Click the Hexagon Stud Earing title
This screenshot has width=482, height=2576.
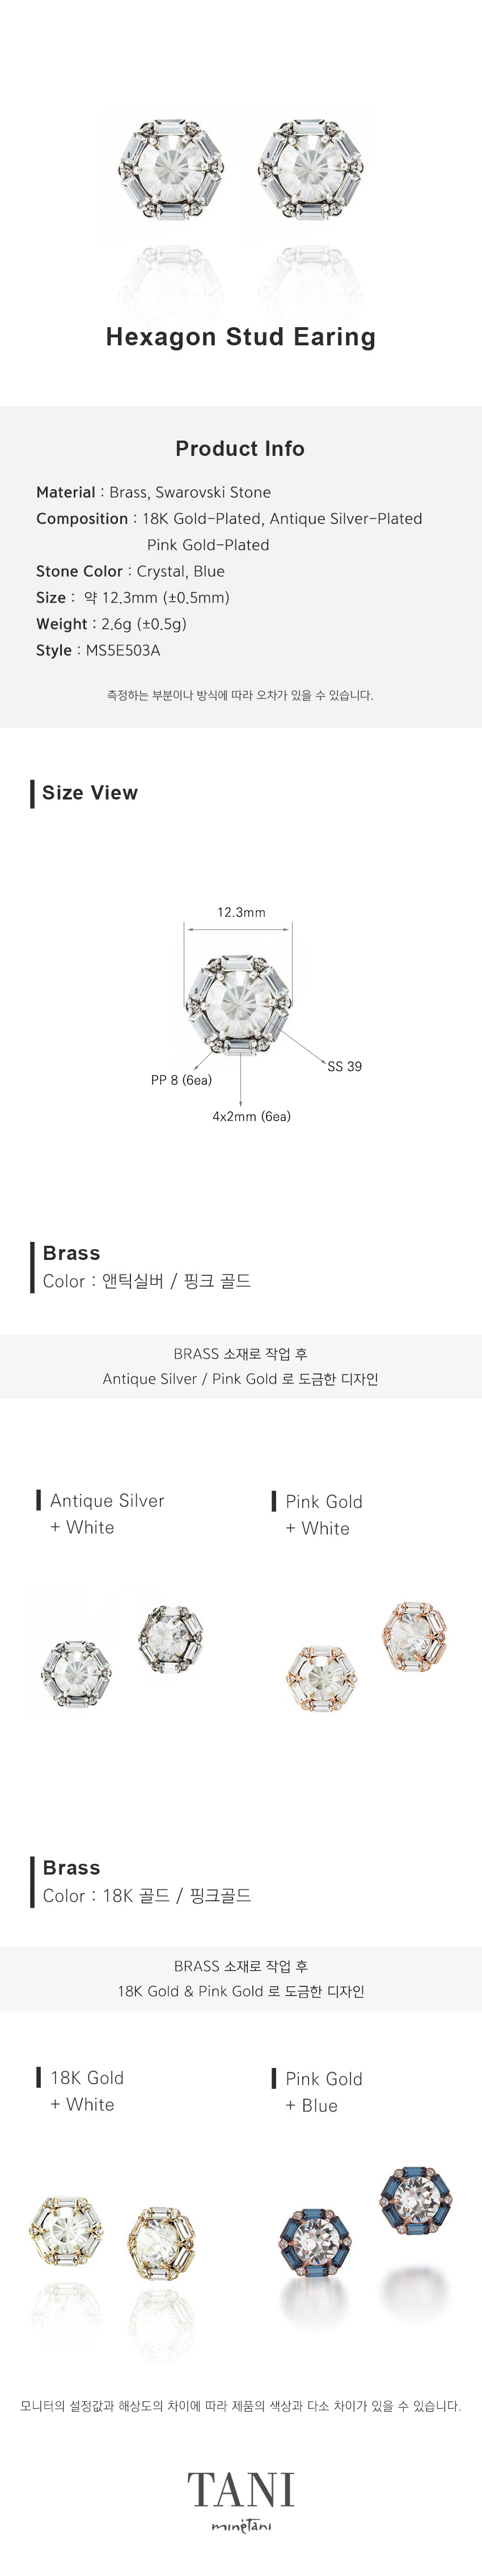pos(241,337)
